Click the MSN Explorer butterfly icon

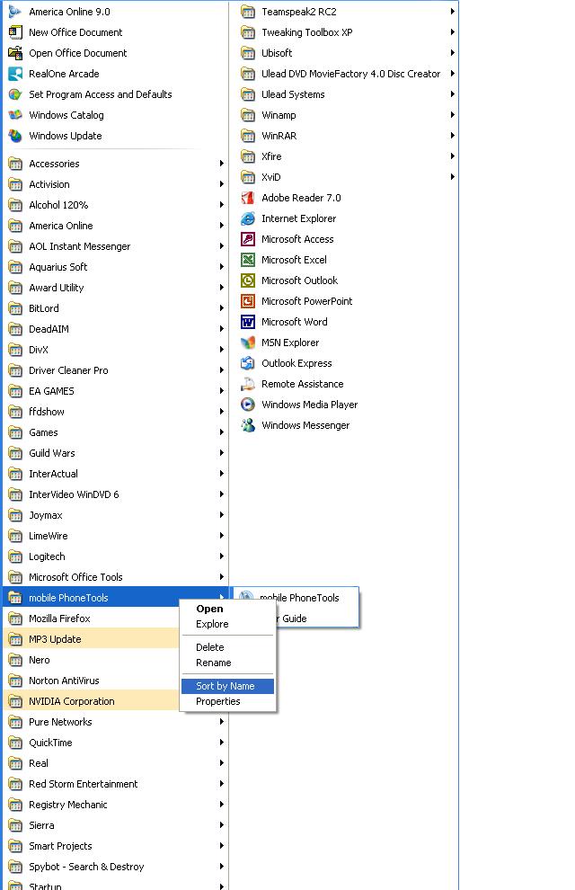(x=248, y=343)
